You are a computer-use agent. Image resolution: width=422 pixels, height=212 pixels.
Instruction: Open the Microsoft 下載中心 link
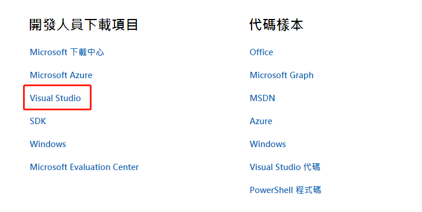pos(67,52)
